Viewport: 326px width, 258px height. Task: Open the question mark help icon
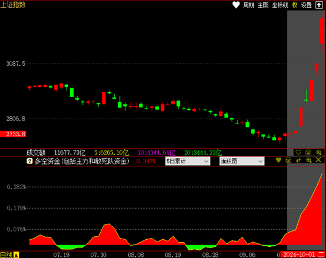(30, 161)
